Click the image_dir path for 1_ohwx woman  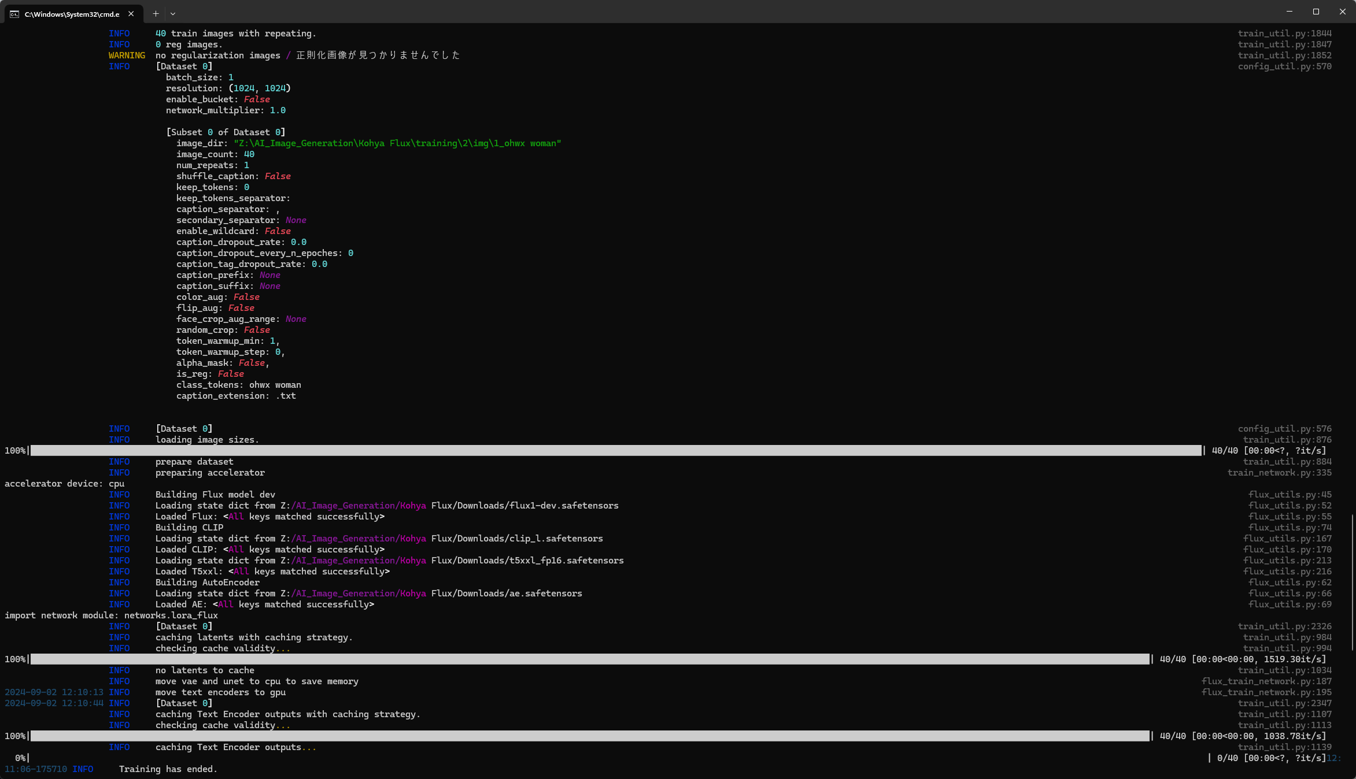point(399,143)
